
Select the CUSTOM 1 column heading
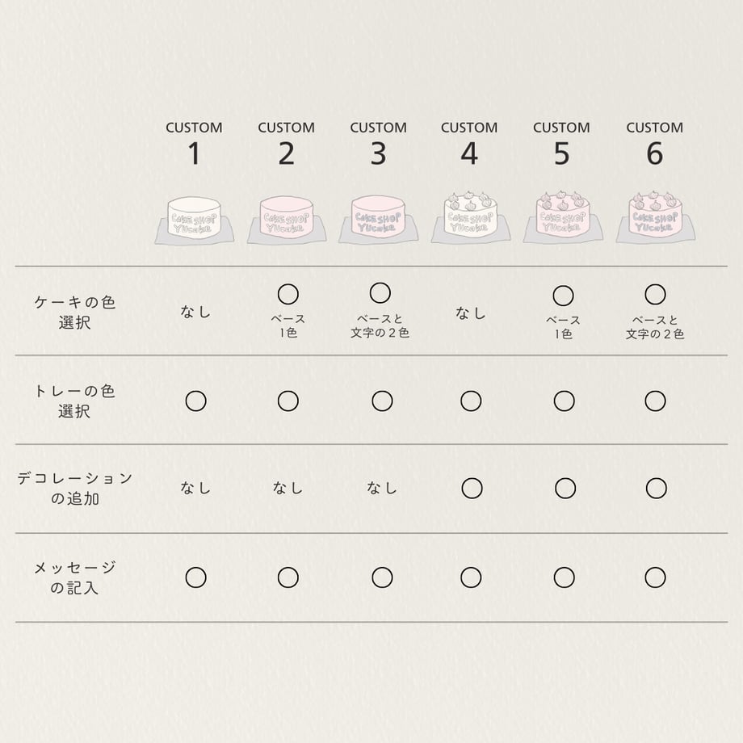(x=194, y=144)
